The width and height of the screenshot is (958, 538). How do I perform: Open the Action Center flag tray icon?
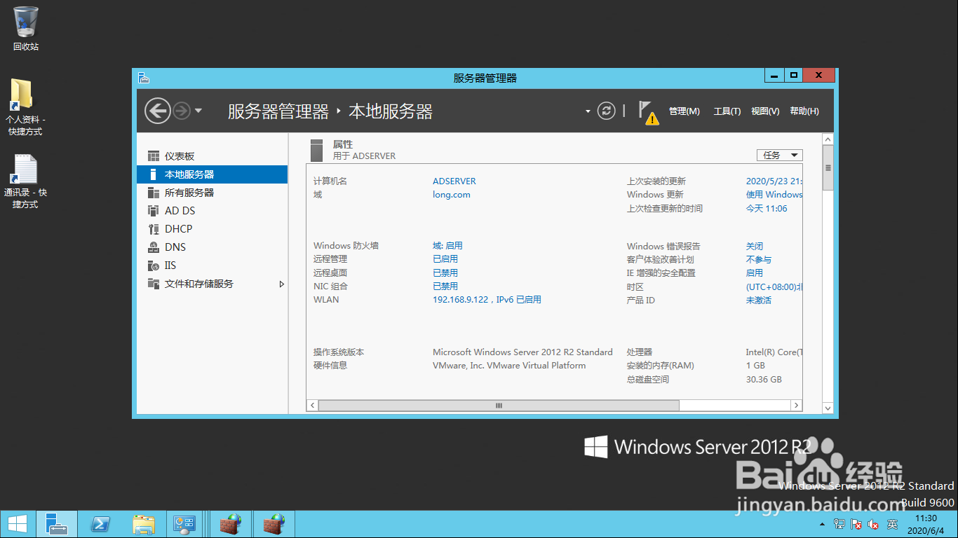tap(856, 524)
